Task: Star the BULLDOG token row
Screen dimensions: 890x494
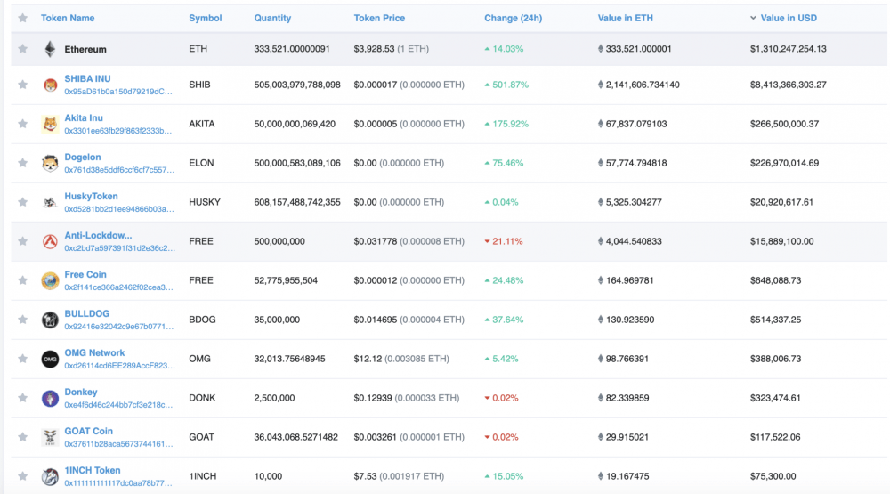Action: tap(23, 320)
